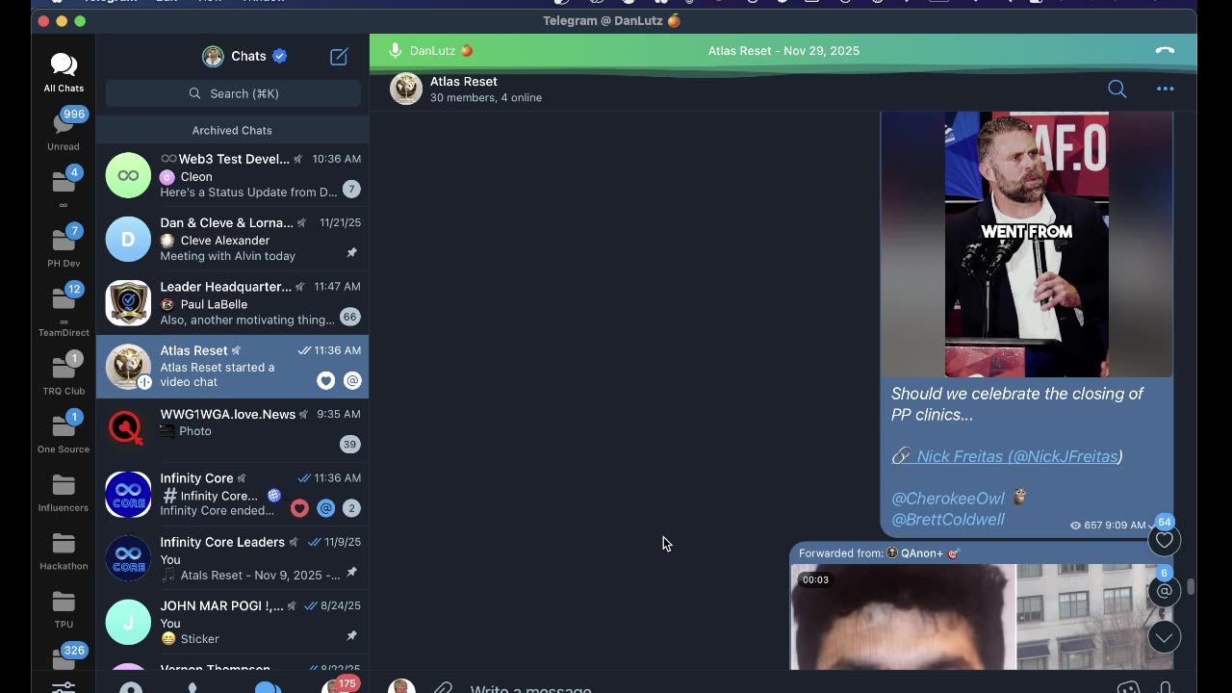
Task: Click the mention badge on Infinity Core row
Action: (325, 508)
